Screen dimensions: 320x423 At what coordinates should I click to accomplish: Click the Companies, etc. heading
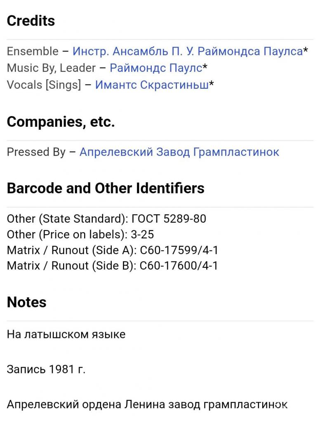click(61, 121)
